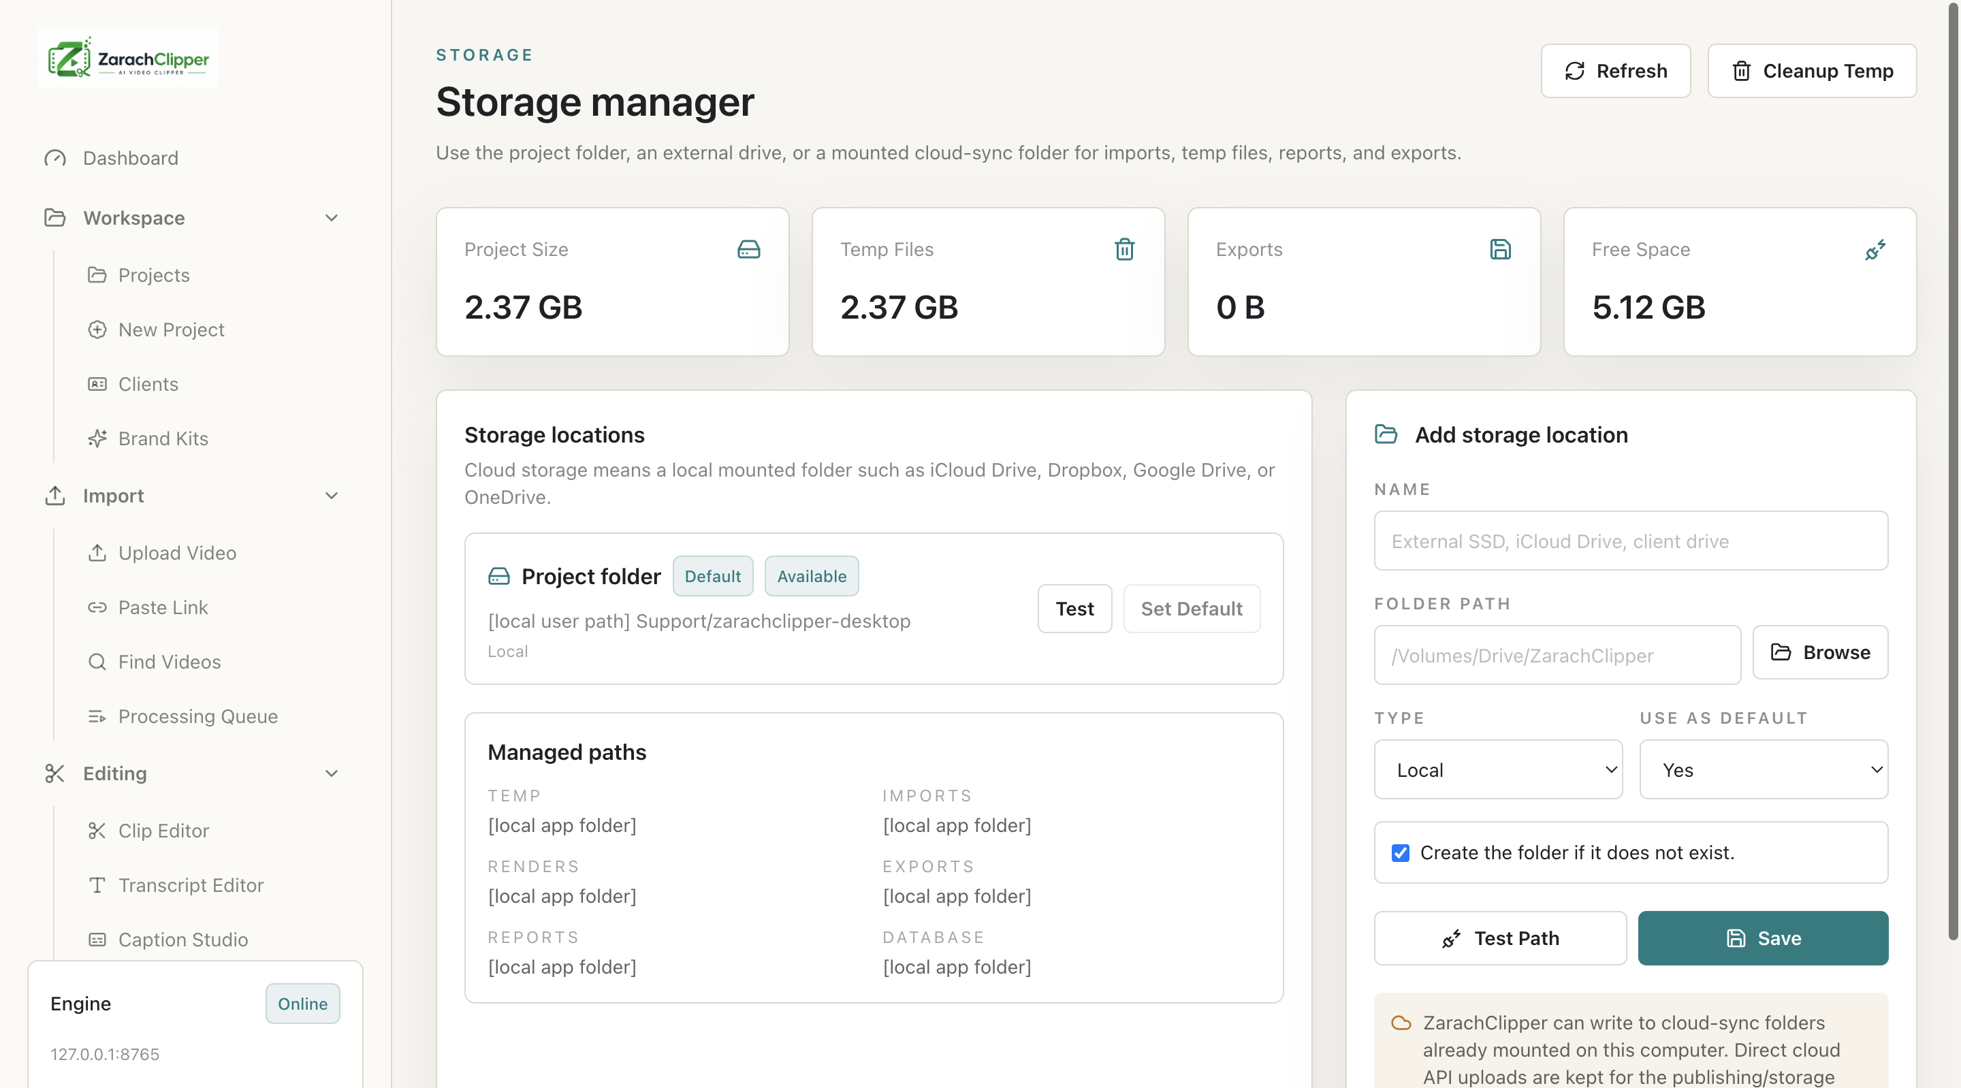Image resolution: width=1961 pixels, height=1088 pixels.
Task: Click the Processing Queue list icon
Action: click(x=97, y=716)
